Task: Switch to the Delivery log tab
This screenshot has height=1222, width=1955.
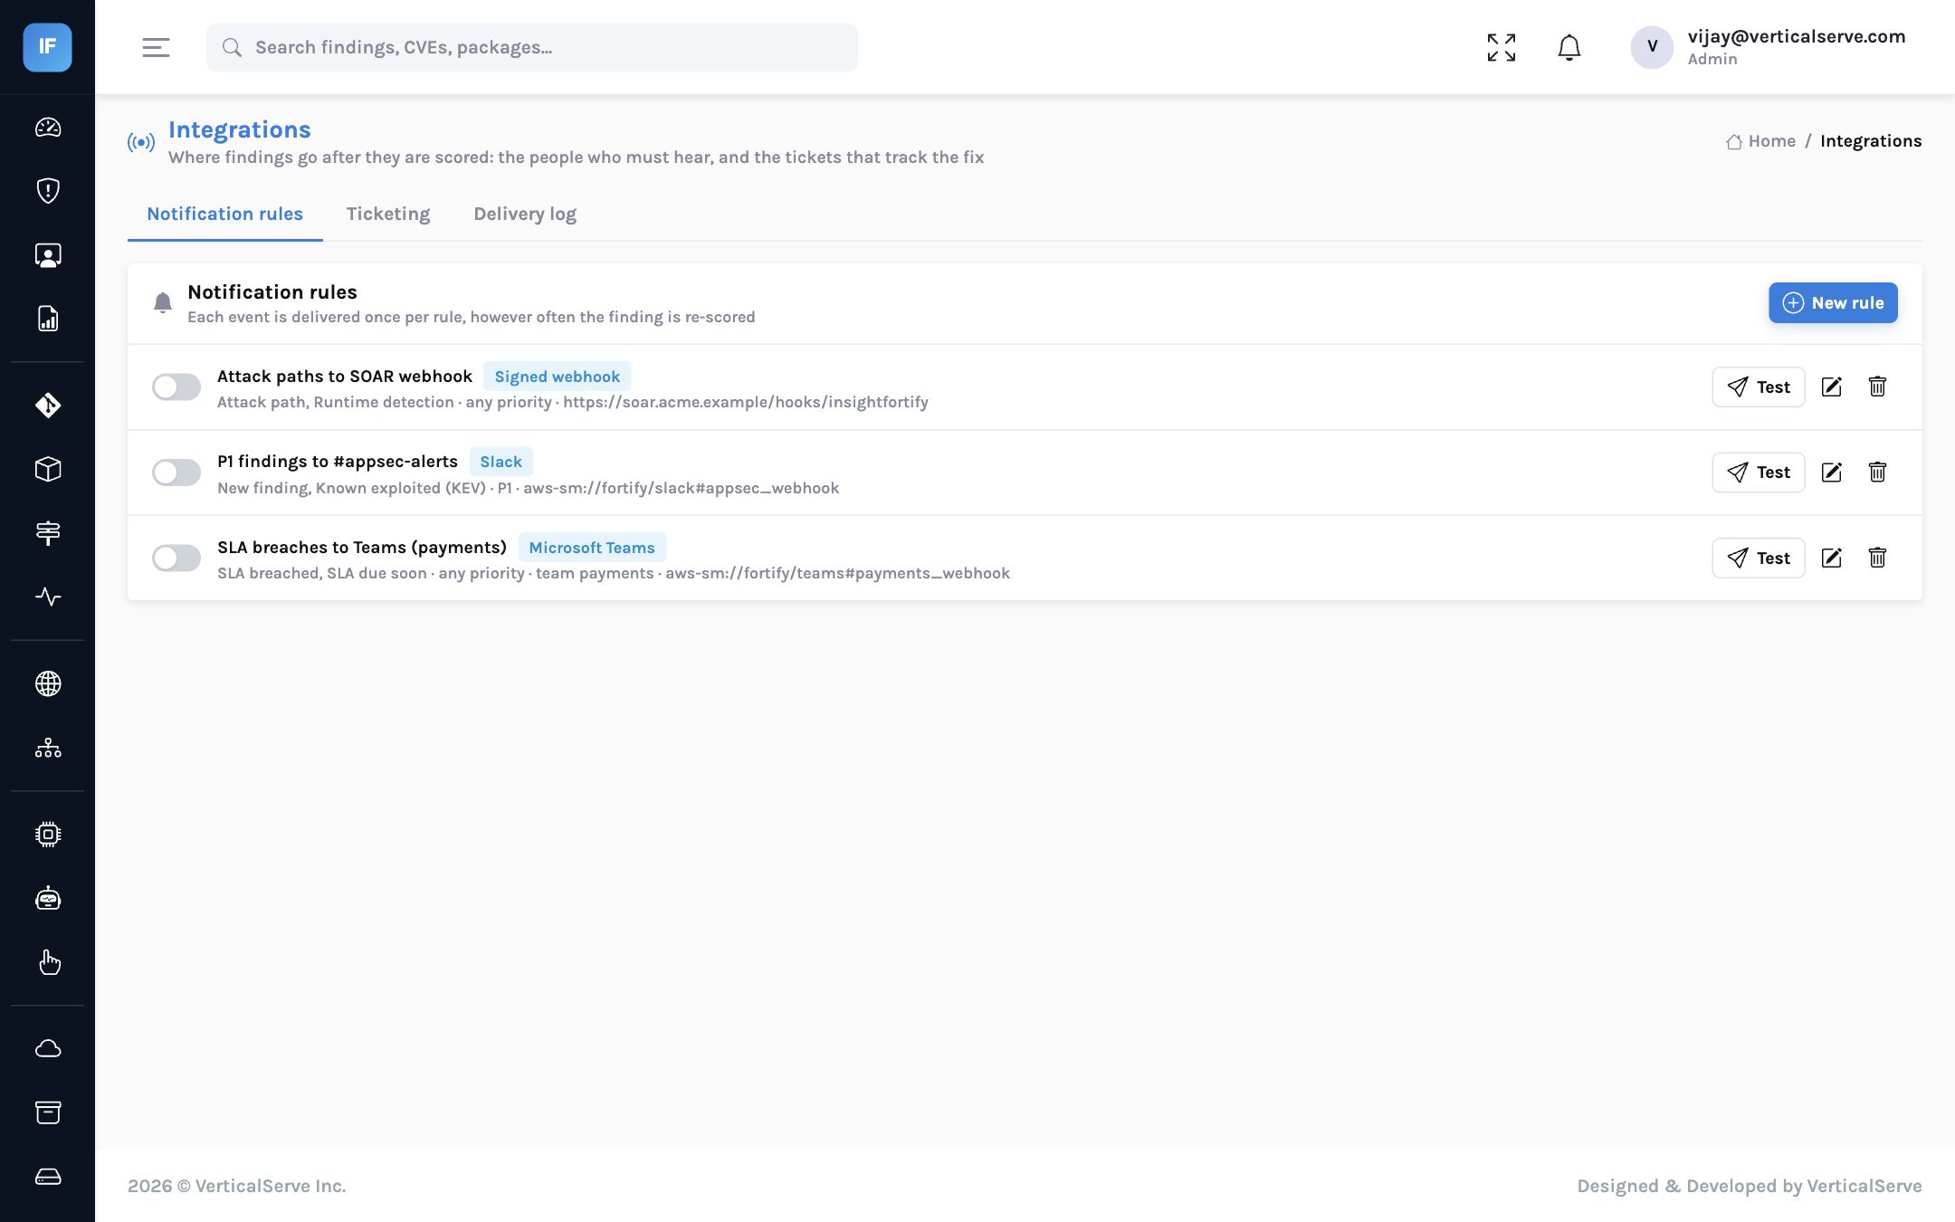Action: pos(525,215)
